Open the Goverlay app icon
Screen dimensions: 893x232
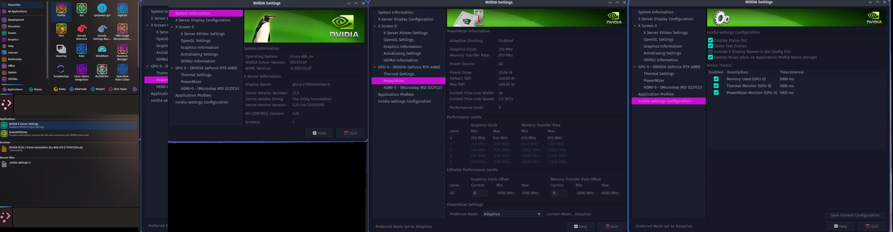61,50
